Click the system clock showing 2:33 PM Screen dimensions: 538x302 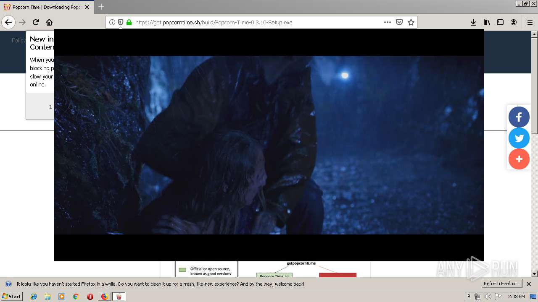(x=516, y=297)
